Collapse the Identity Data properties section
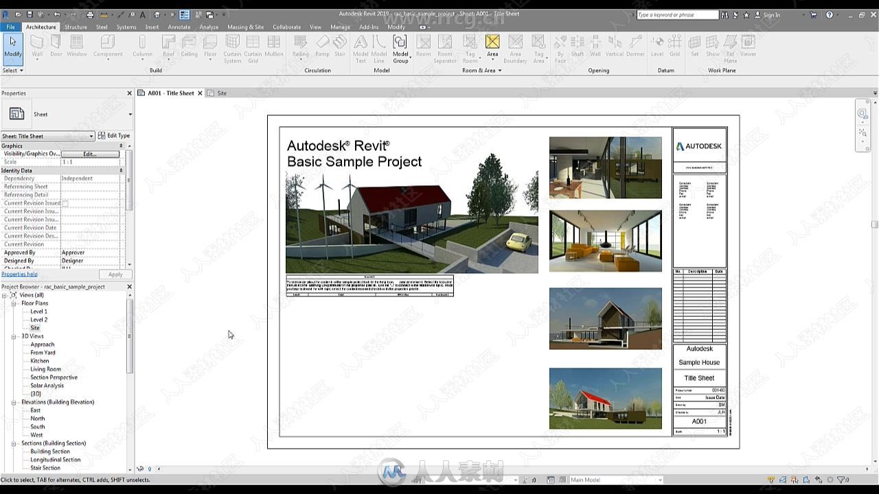 click(x=121, y=170)
